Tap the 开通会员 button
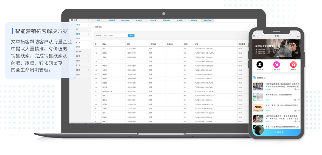The image size is (322, 155). click(279, 132)
